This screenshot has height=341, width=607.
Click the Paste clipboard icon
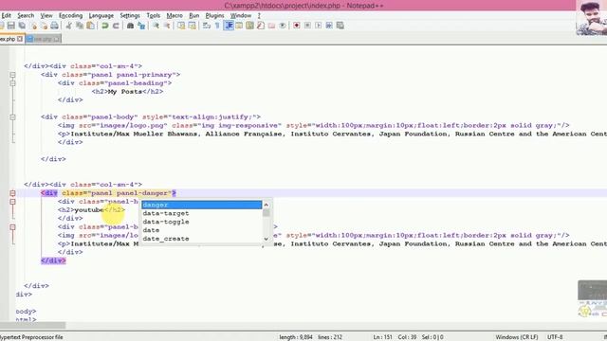click(90, 26)
